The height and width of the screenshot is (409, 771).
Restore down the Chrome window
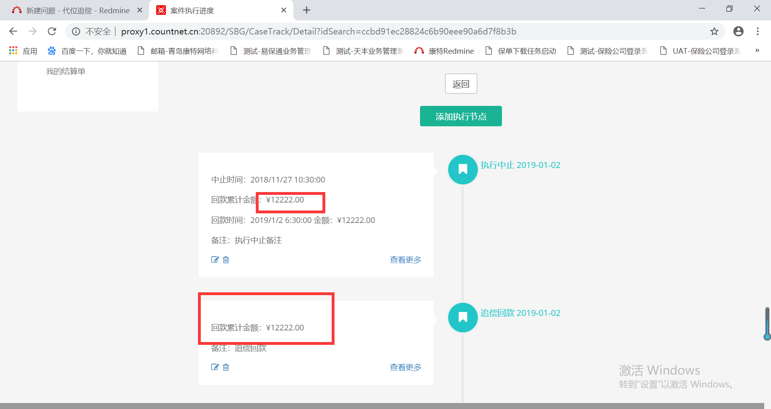click(729, 9)
